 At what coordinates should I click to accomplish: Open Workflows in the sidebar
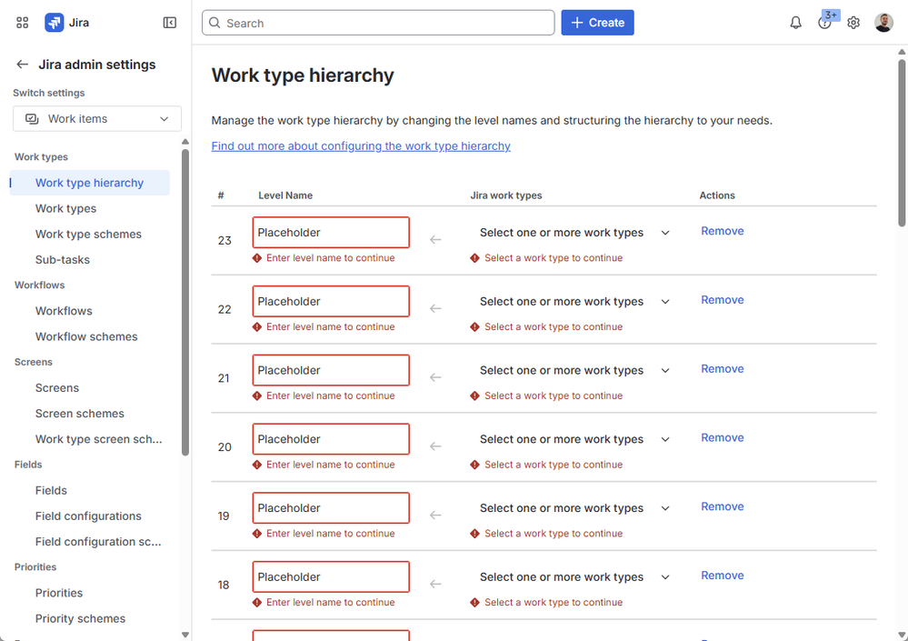64,311
